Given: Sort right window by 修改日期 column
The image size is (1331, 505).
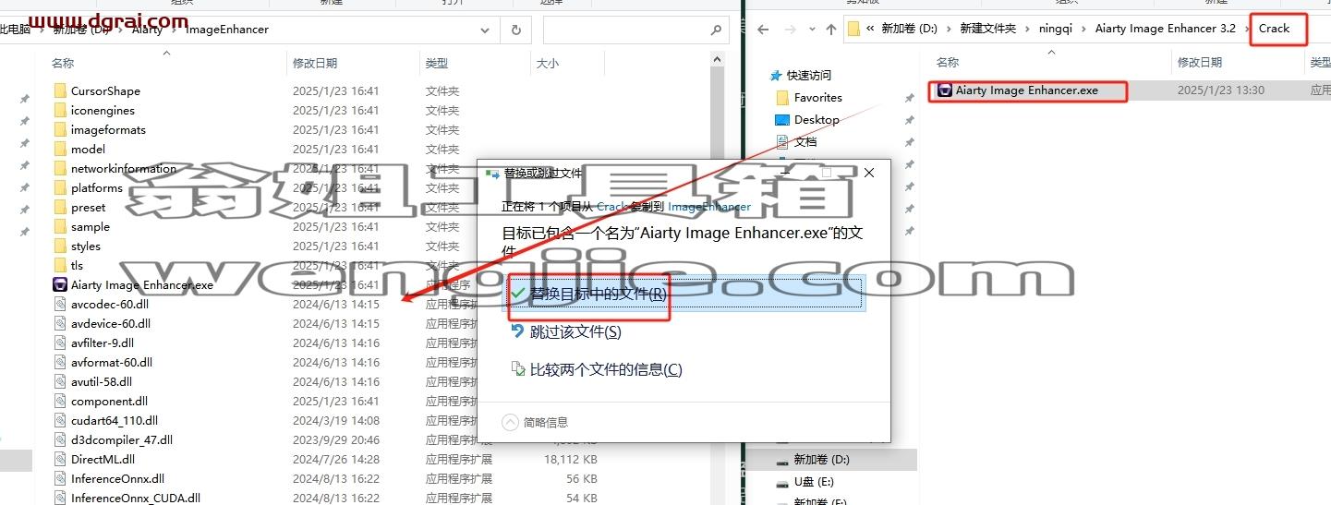Looking at the screenshot, I should (x=1200, y=62).
